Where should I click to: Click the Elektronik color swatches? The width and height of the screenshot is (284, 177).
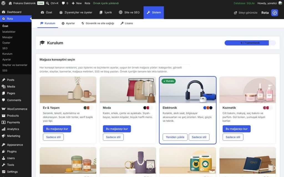click(x=208, y=108)
